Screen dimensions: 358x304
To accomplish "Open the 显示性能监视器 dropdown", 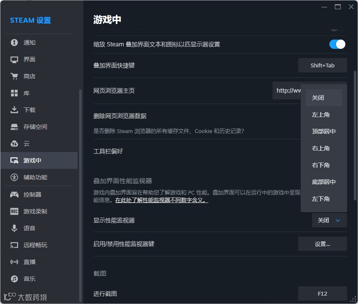I will point(329,220).
